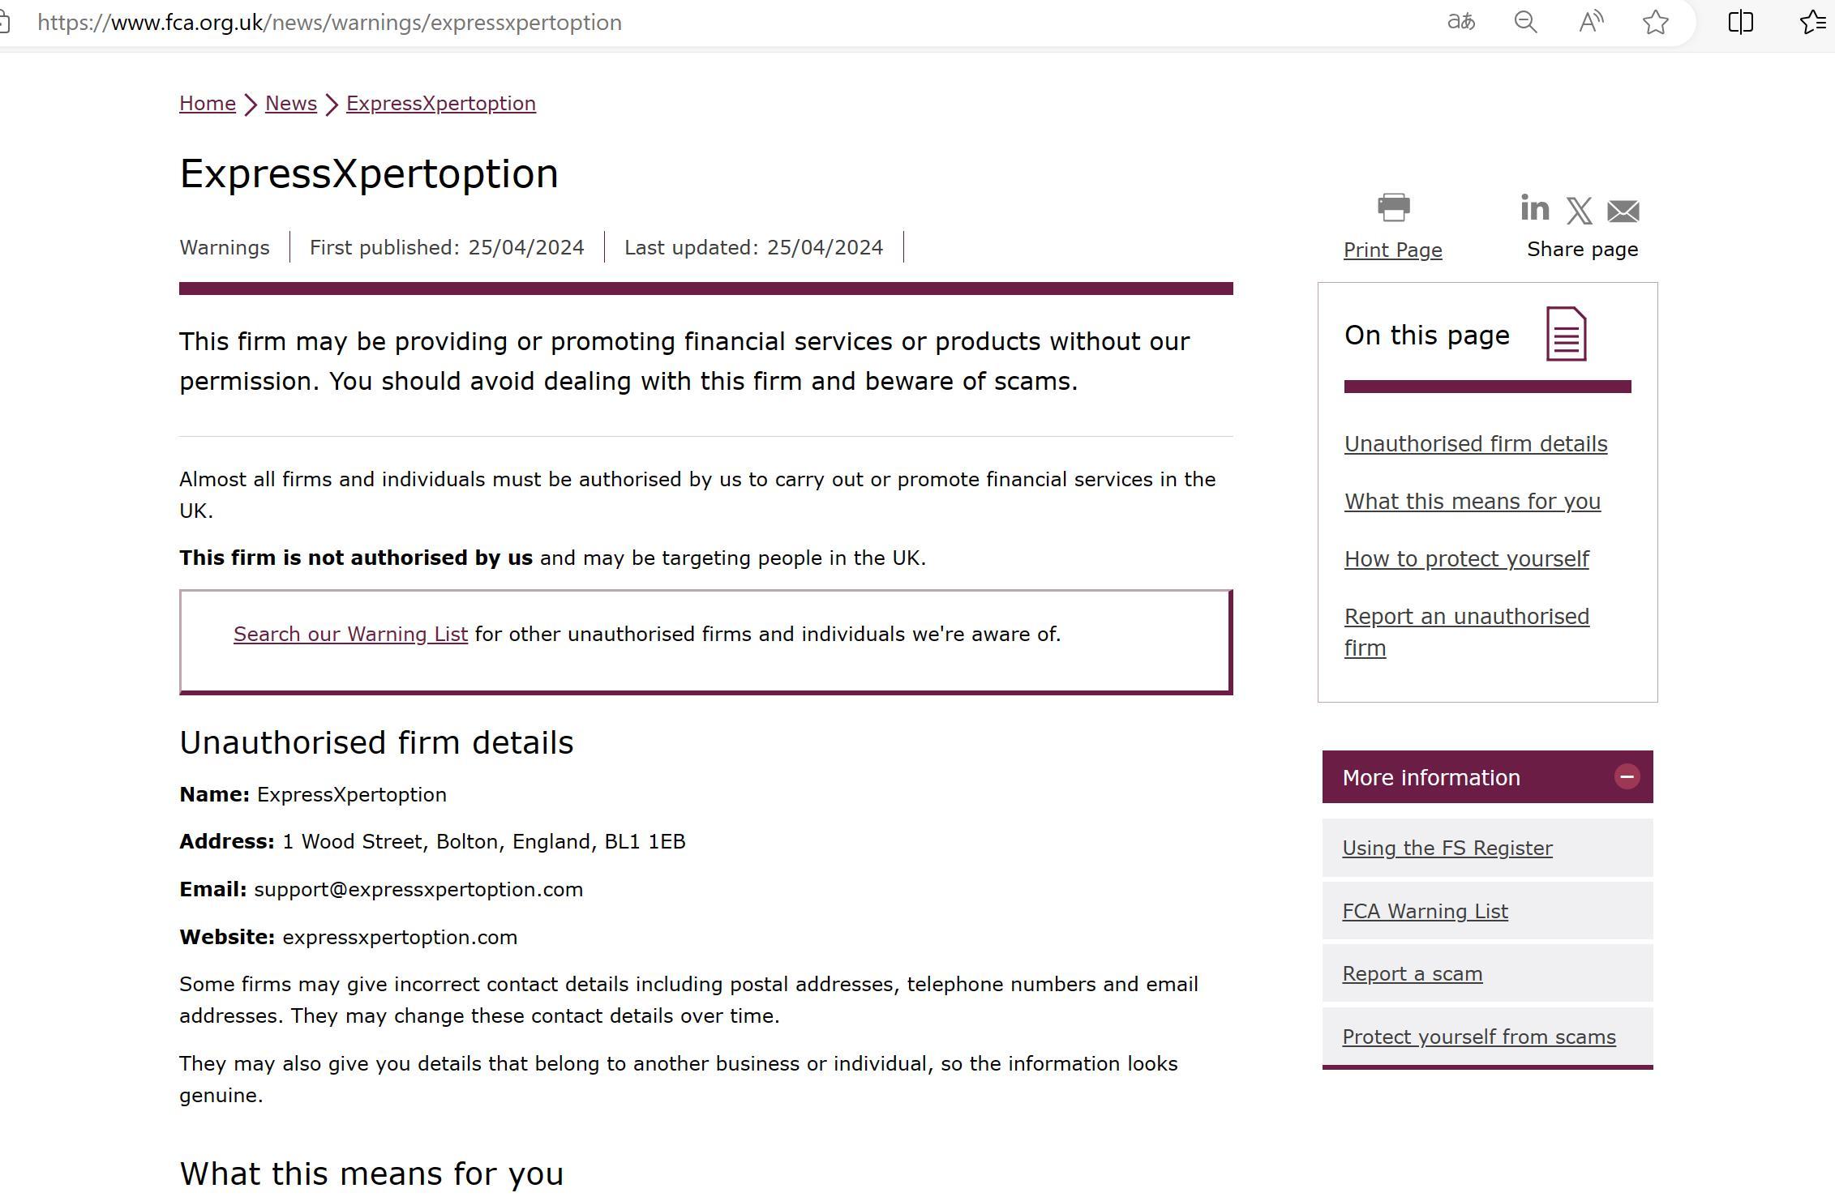
Task: Click the On this page document icon
Action: click(1566, 334)
